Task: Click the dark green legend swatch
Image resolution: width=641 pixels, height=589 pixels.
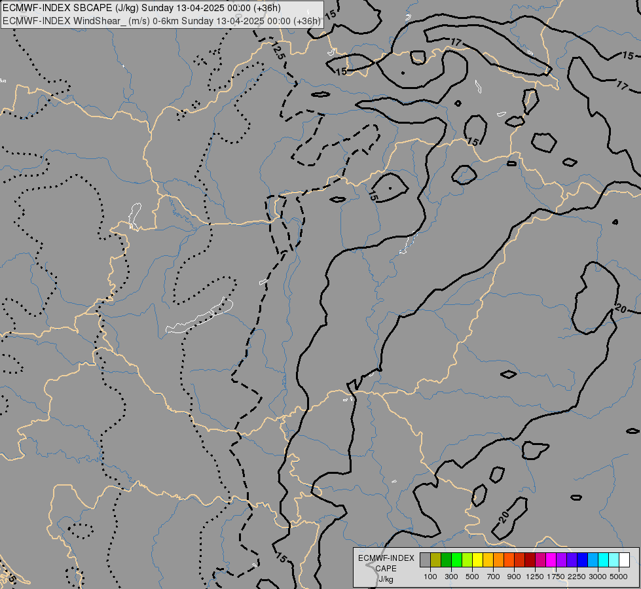Action: (446, 560)
